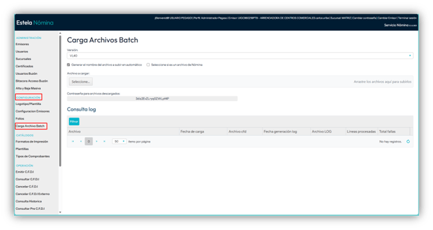Open the Versión dropdown
The image size is (433, 230).
[x=240, y=56]
